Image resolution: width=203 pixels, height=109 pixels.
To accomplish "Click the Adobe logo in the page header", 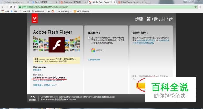I will point(34,18).
